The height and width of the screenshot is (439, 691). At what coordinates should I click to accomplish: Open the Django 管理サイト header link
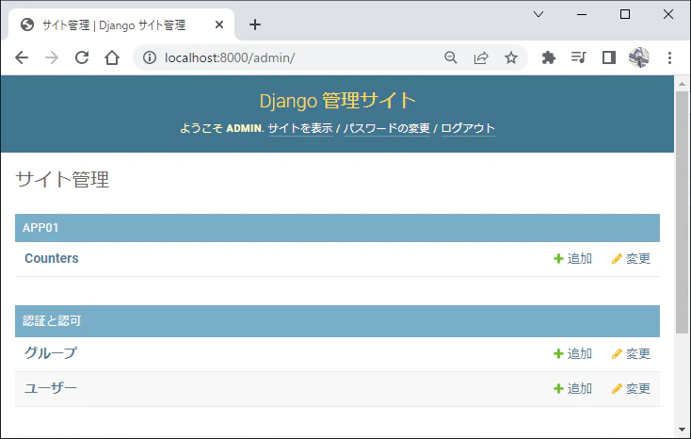pyautogui.click(x=337, y=101)
